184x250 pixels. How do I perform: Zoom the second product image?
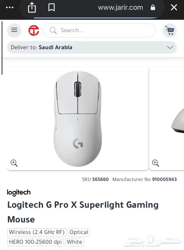[156, 163]
